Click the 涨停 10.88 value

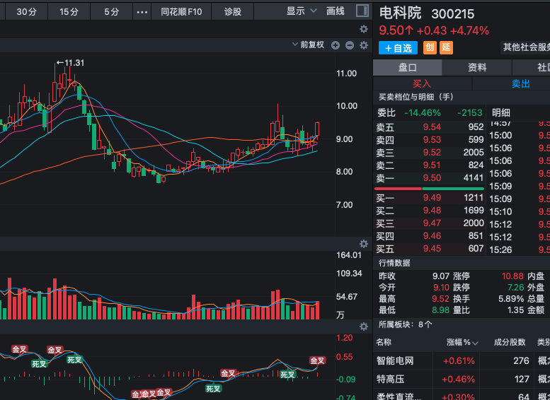click(512, 276)
